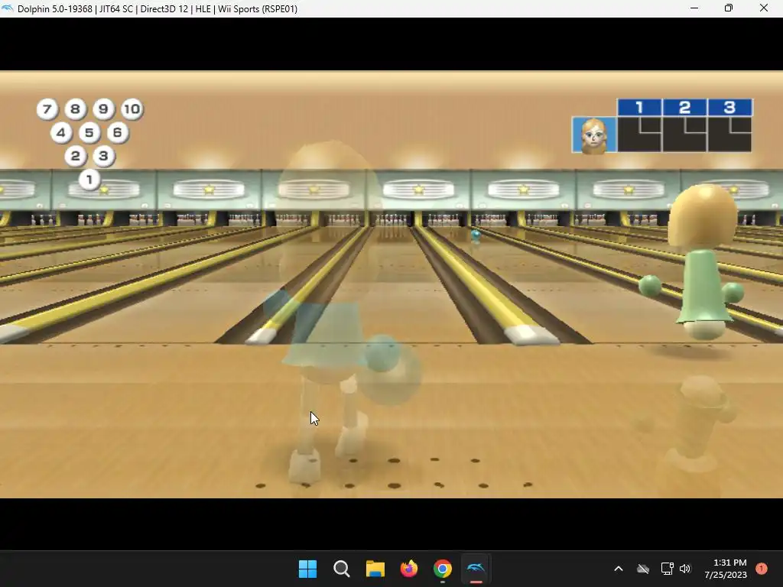783x587 pixels.
Task: Open Windows Search from taskbar
Action: 342,569
